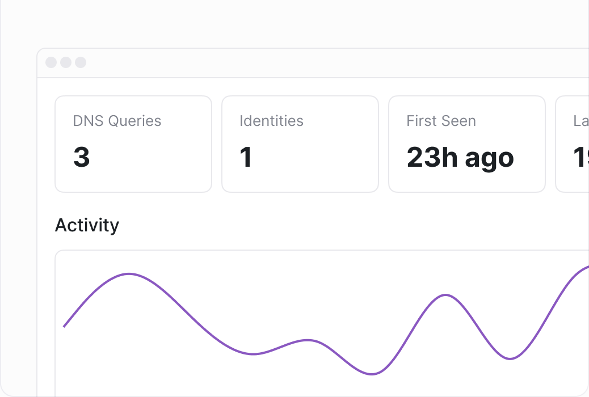Viewport: 589px width, 397px height.
Task: Select the Identities label
Action: tap(271, 121)
